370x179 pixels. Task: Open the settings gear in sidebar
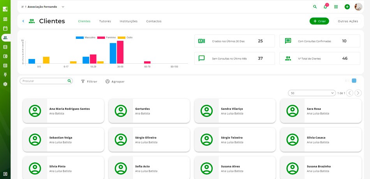5,84
